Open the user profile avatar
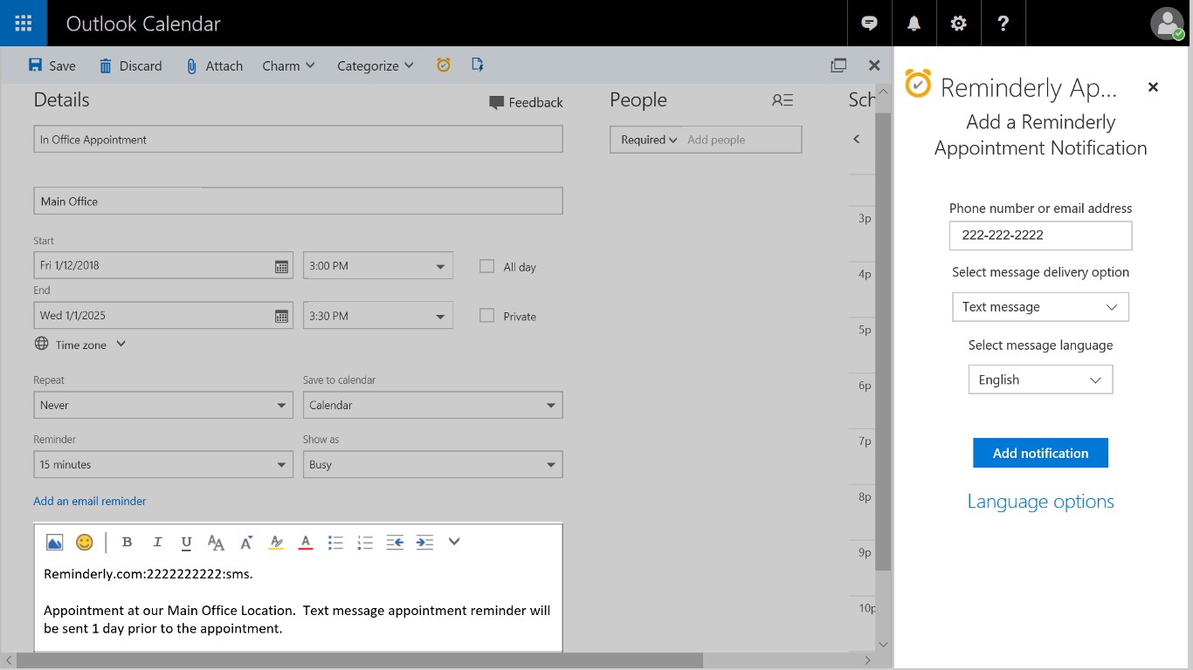Viewport: 1193px width, 670px height. tap(1168, 24)
